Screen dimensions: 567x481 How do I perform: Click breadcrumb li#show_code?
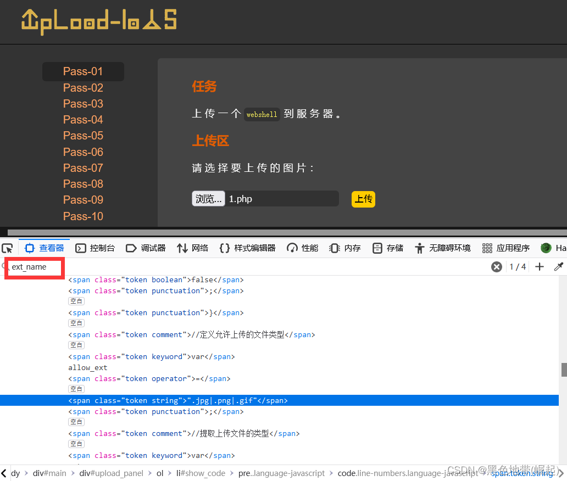click(201, 473)
